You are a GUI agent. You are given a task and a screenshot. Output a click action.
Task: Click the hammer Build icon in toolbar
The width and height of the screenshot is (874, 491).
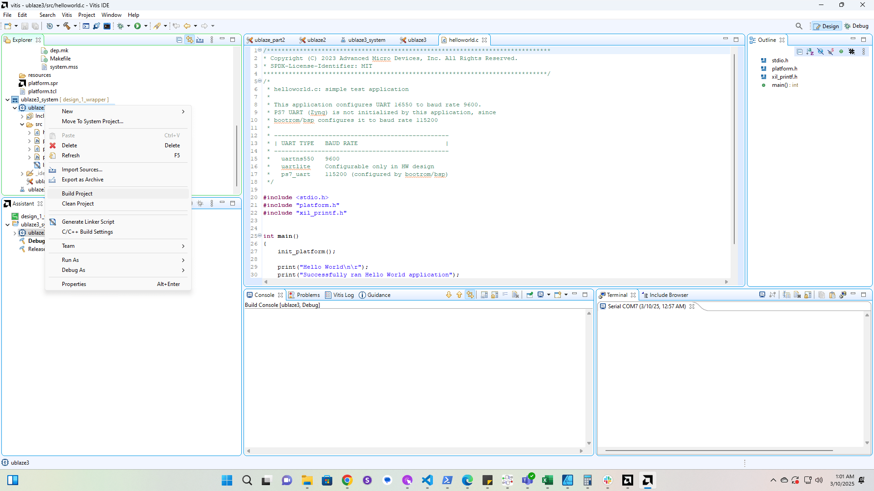(x=67, y=26)
